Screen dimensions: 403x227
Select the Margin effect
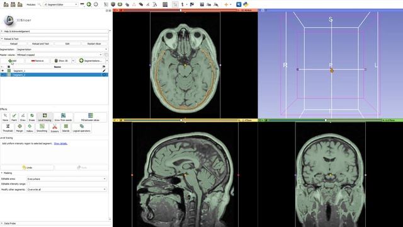point(20,128)
